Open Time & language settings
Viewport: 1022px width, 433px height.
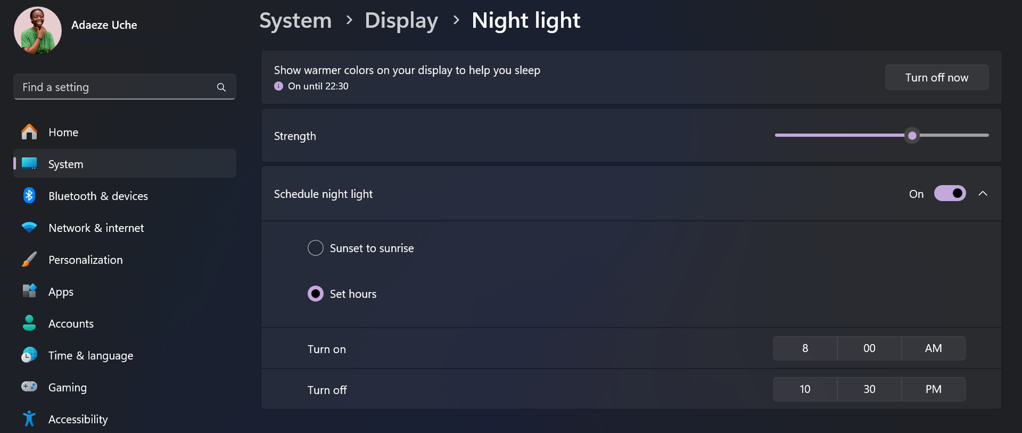tap(28, 355)
